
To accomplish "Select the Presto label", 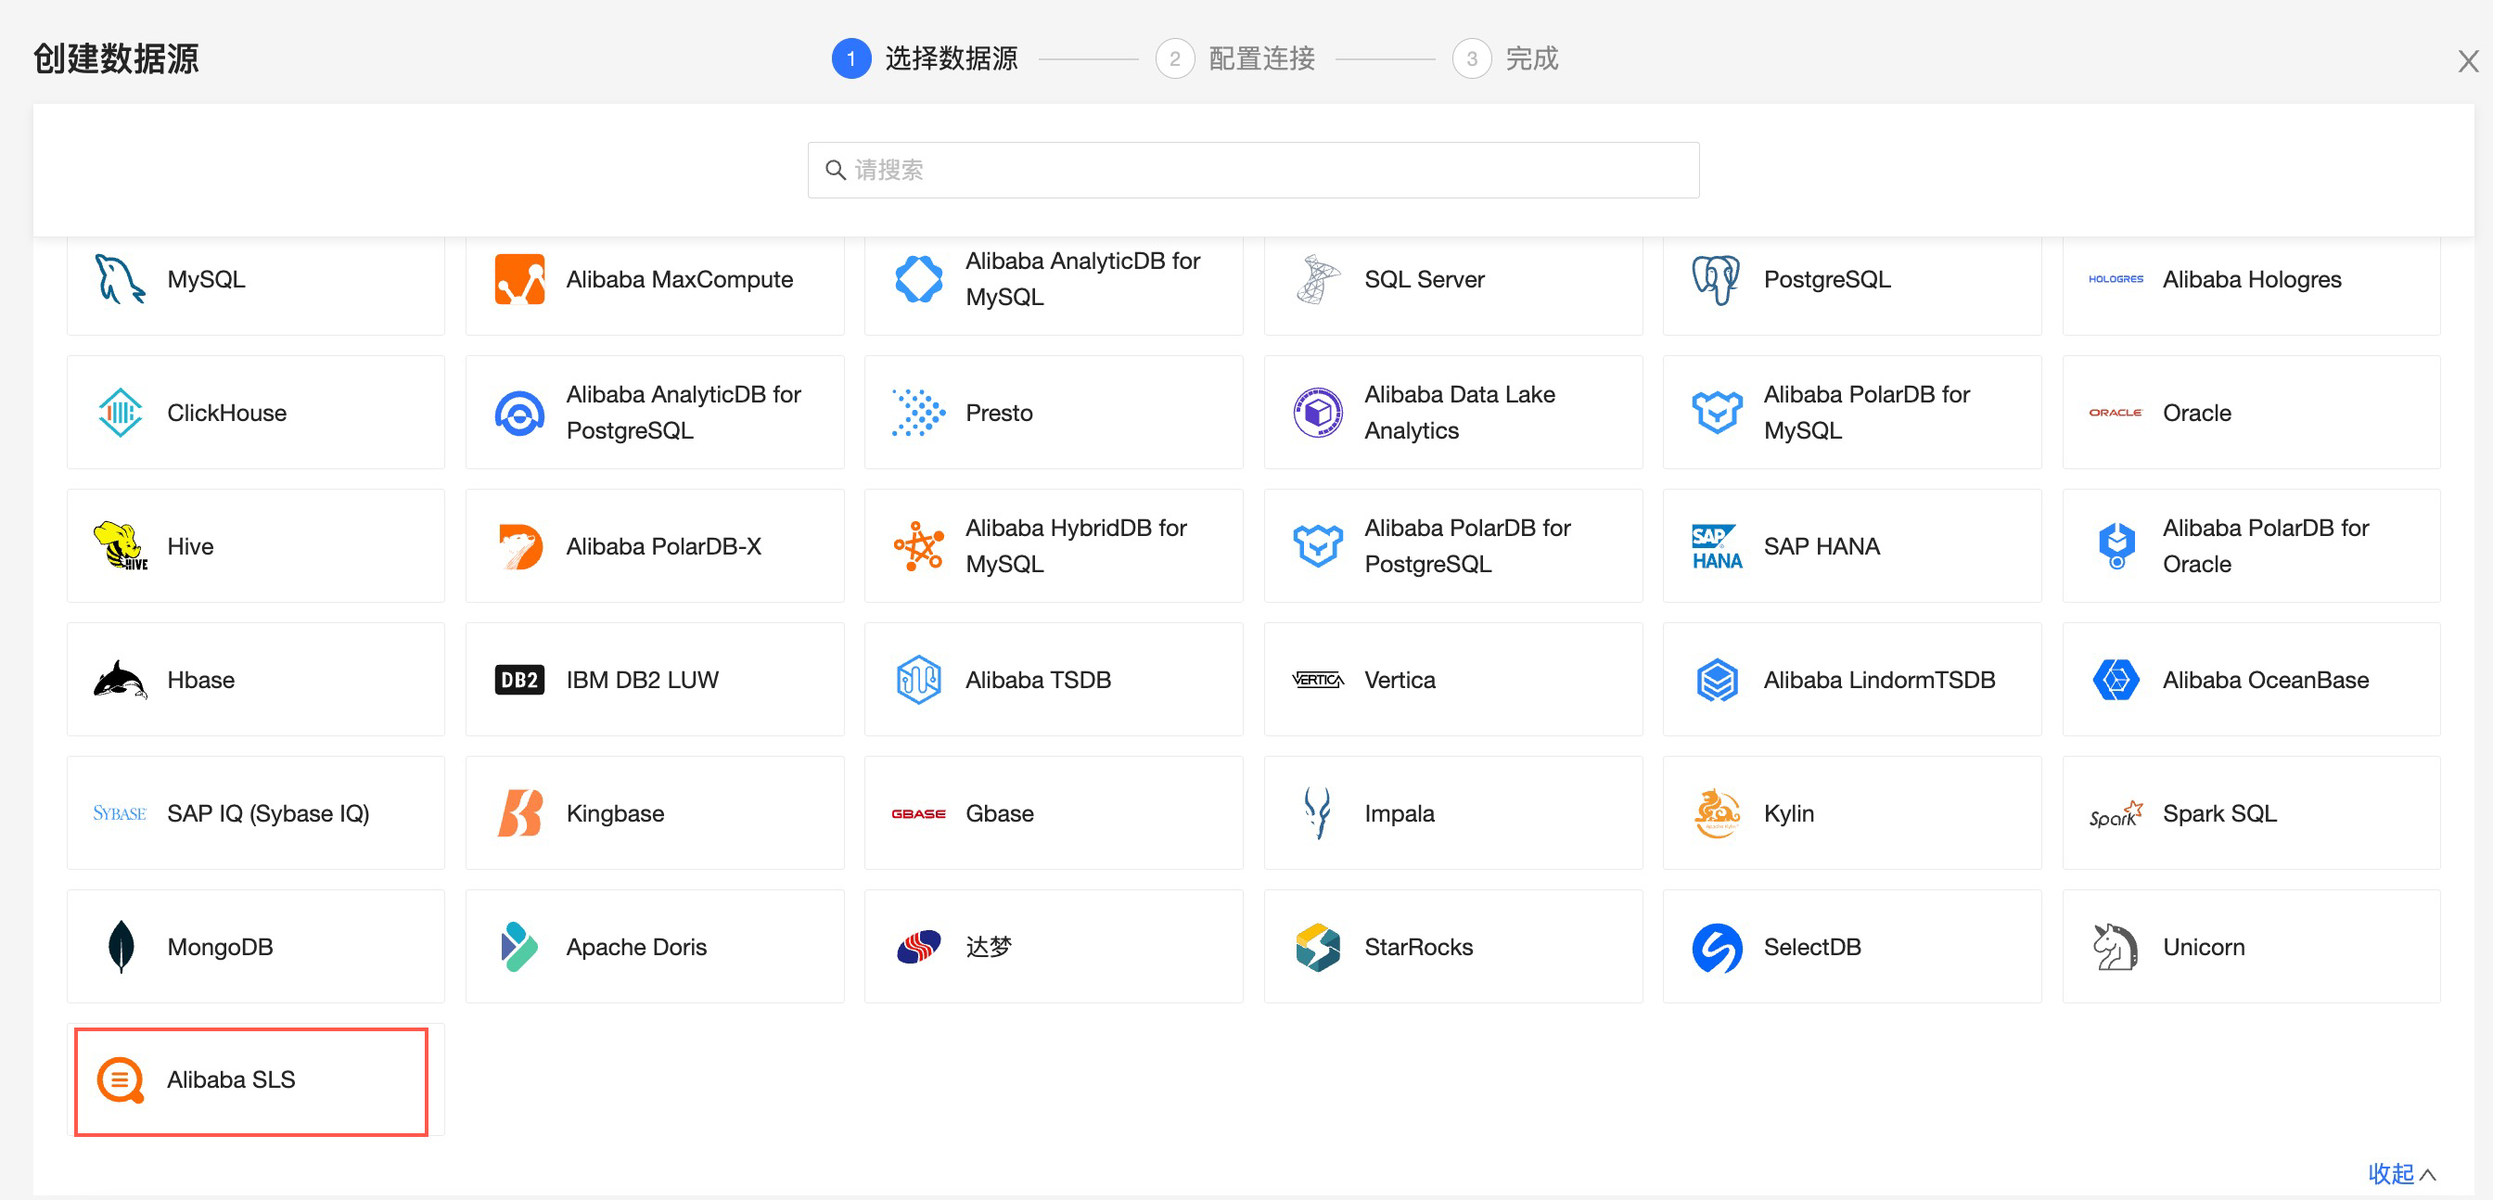I will click(x=999, y=413).
